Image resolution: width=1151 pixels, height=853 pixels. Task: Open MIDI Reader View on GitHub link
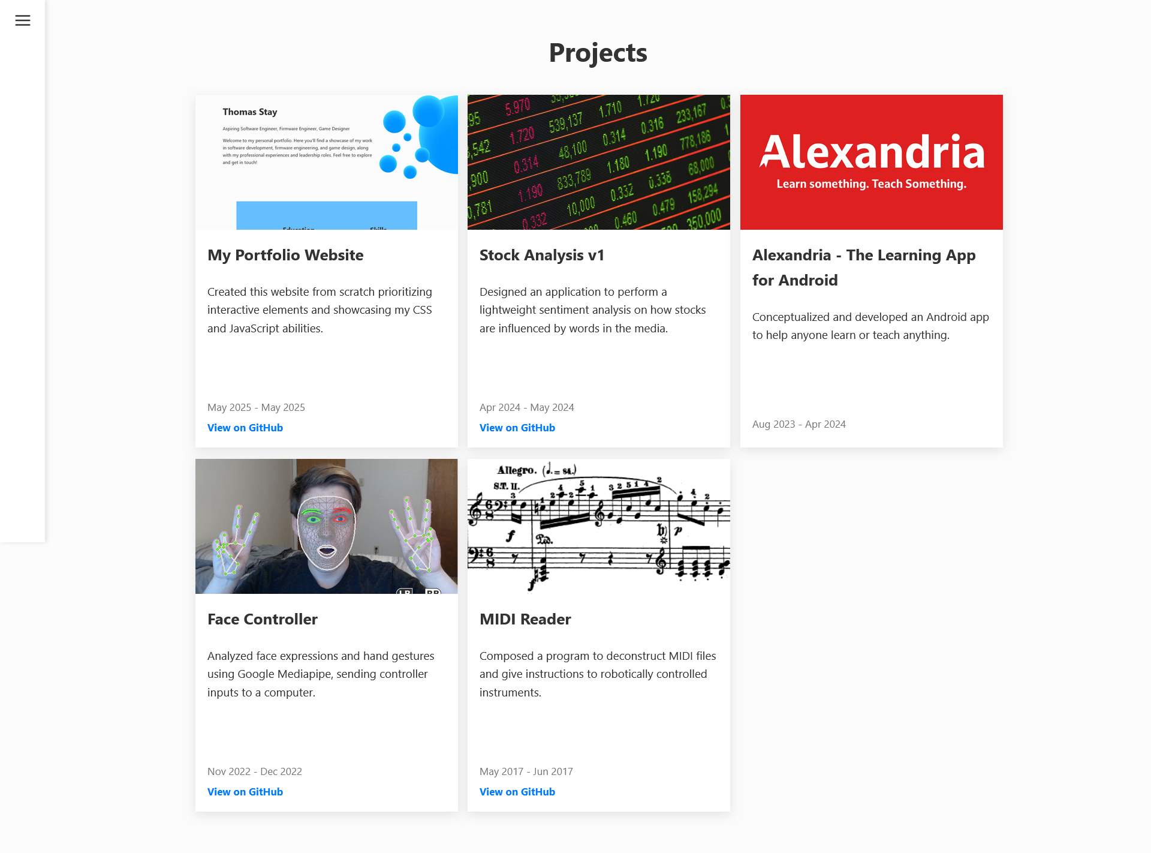(x=517, y=792)
